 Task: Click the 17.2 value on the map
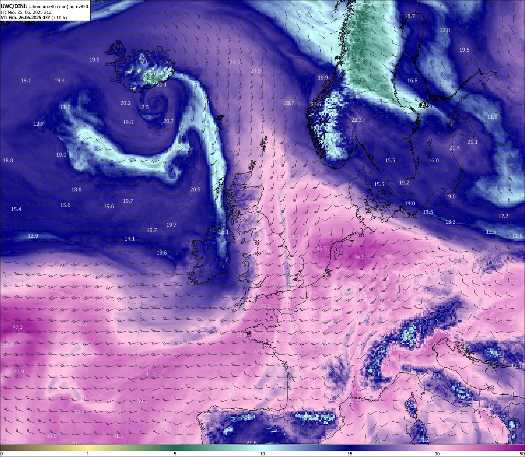tap(503, 216)
